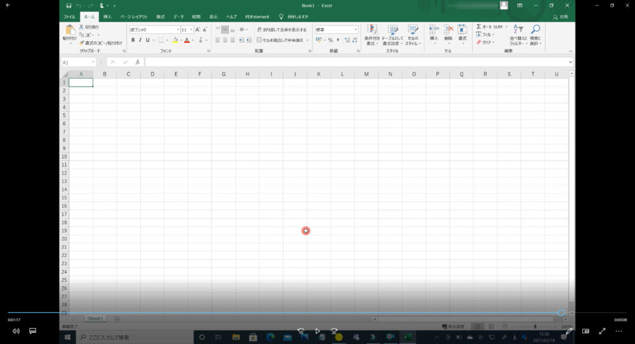Click the Paste (貼り付け) icon
Image resolution: width=635 pixels, height=344 pixels.
point(69,31)
